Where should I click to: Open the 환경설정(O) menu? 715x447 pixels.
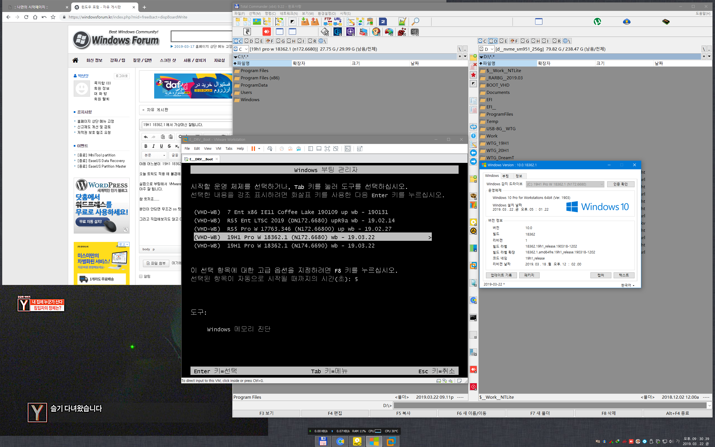point(327,14)
